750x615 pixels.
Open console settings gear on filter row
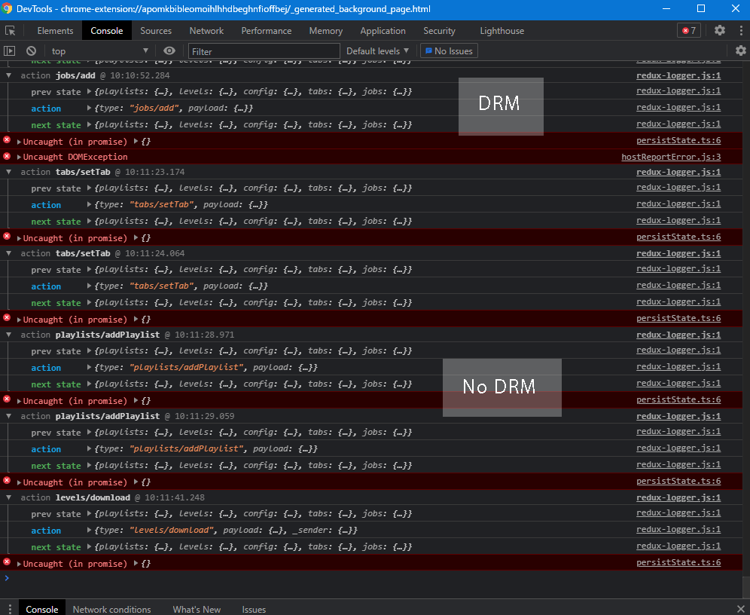click(x=740, y=50)
